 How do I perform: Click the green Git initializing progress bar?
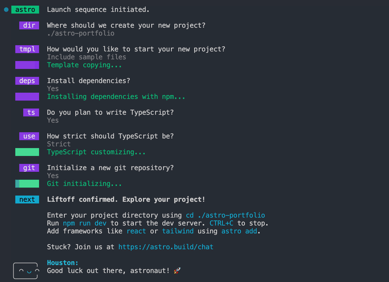point(27,183)
